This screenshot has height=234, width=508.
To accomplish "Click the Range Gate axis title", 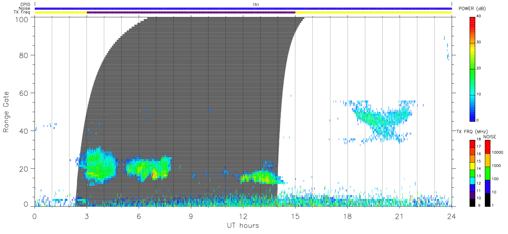I will click(x=6, y=112).
